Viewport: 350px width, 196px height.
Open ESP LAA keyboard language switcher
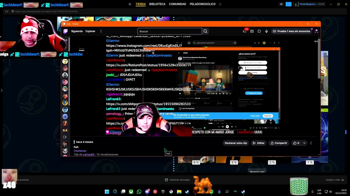pyautogui.click(x=319, y=192)
